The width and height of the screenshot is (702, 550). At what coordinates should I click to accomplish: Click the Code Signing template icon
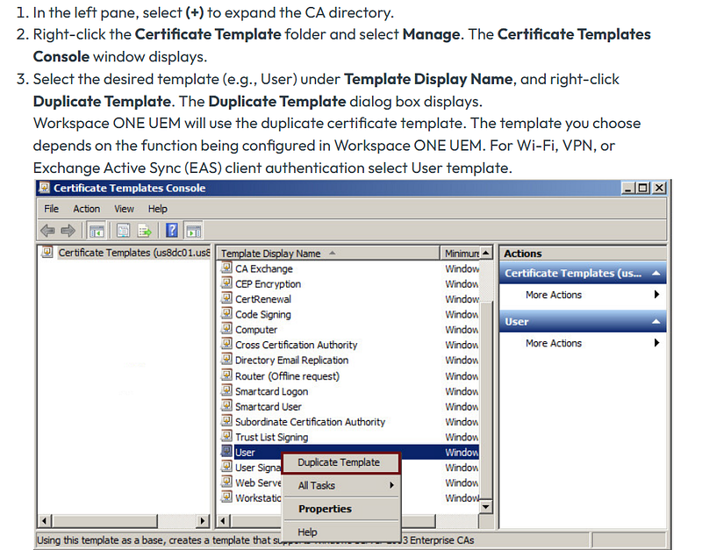(227, 314)
